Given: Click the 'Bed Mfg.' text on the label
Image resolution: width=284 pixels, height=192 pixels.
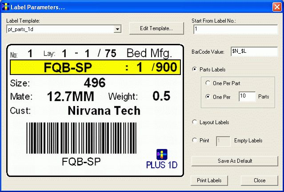Looking at the screenshot, I should [149, 54].
